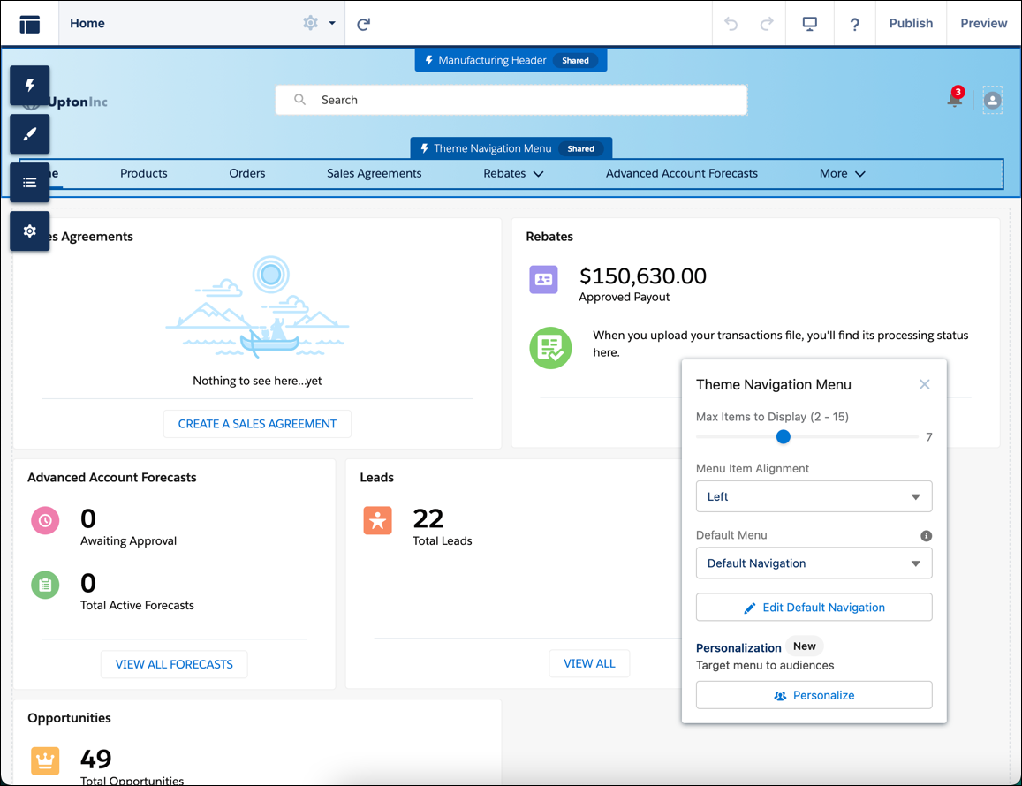Click the Edit Default Navigation link
Screen dimensions: 1022x786
(813, 607)
